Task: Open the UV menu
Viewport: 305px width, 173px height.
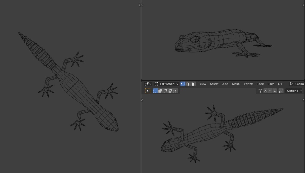Action: click(x=280, y=84)
